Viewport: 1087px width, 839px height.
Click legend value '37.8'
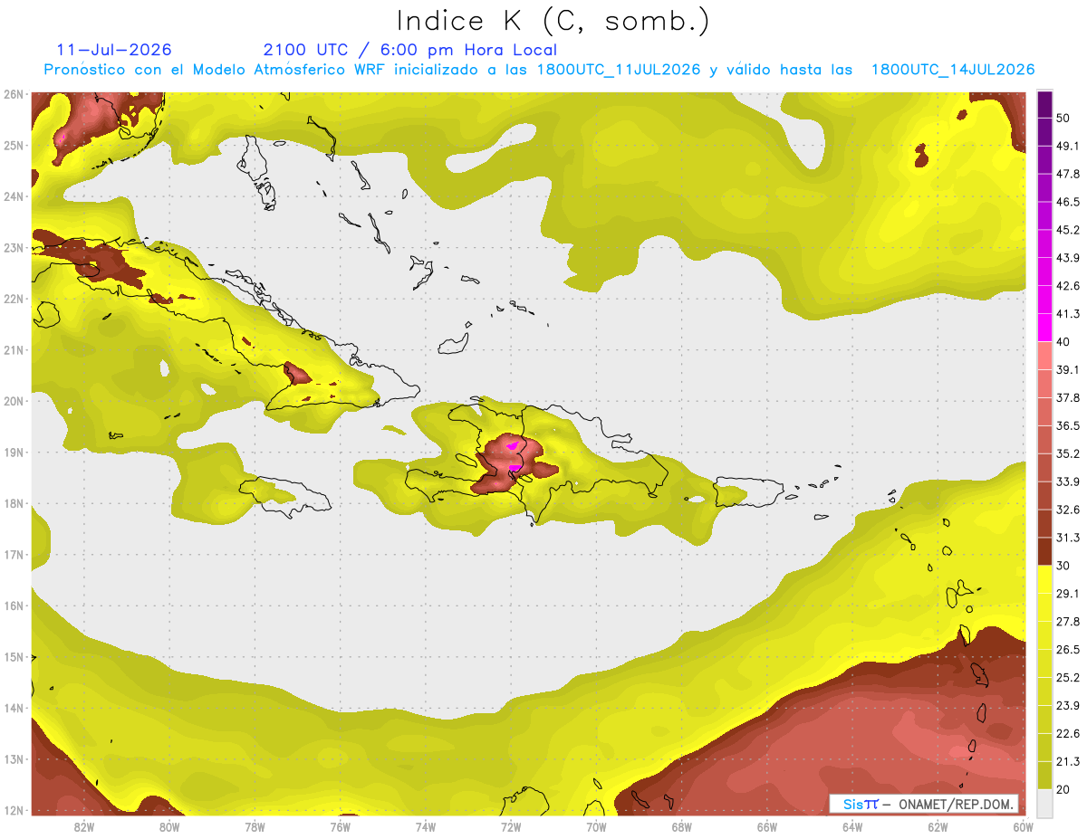point(1068,397)
